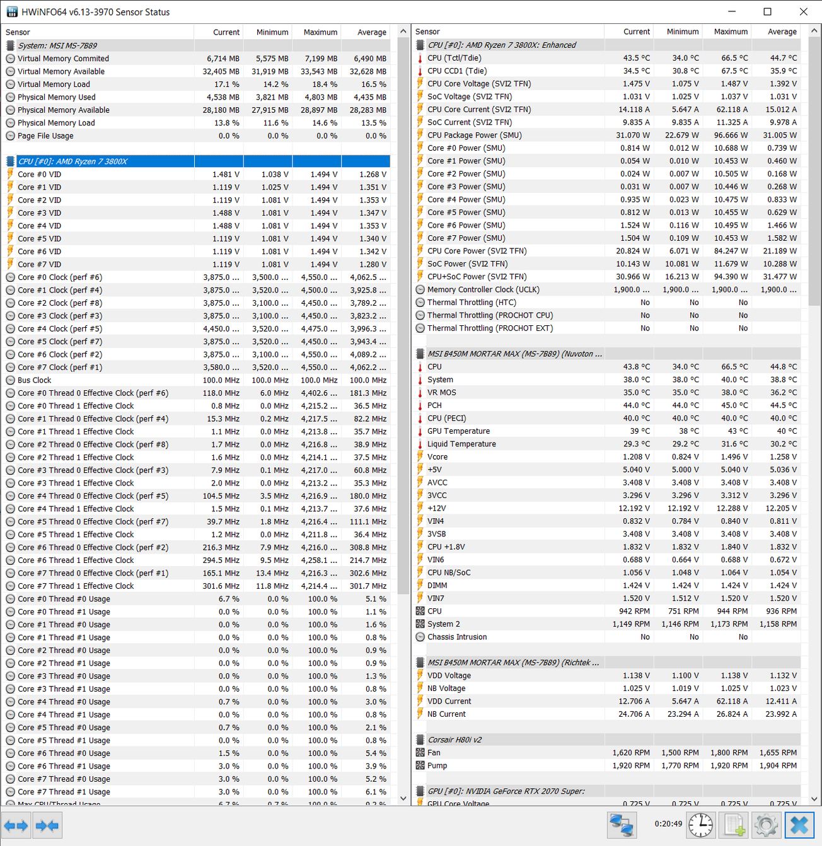Click lightning icon of CPU Package Power (SMU)
822x846 pixels.
coord(420,135)
